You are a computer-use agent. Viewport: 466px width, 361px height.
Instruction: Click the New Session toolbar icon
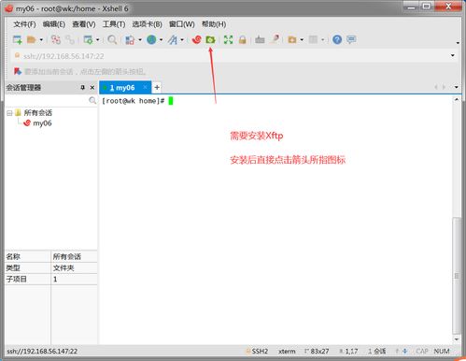(x=17, y=39)
